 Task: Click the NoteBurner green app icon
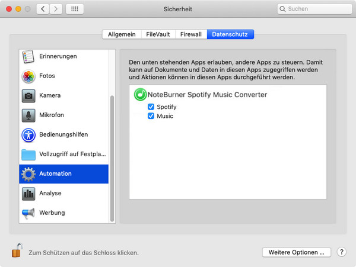click(140, 95)
